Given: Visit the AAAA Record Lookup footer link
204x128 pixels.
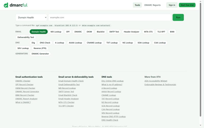Looking at the screenshot, I should (x=111, y=92).
